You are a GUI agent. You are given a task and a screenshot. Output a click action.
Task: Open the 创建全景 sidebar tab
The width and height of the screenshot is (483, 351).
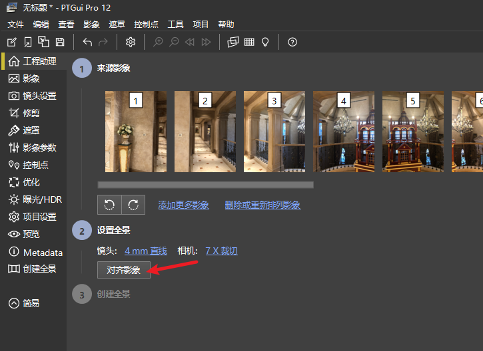point(33,269)
